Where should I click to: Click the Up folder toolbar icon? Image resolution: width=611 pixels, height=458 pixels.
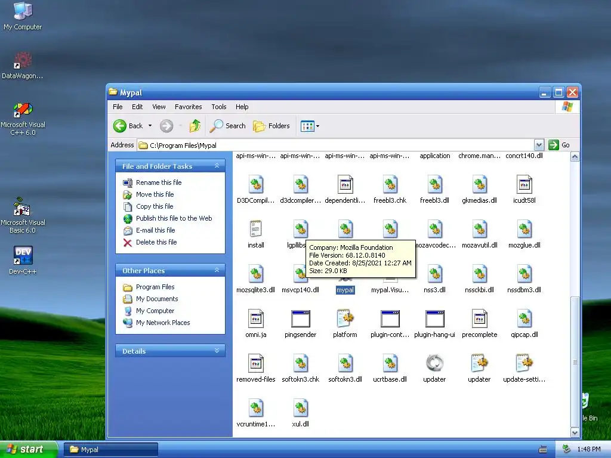pyautogui.click(x=195, y=126)
